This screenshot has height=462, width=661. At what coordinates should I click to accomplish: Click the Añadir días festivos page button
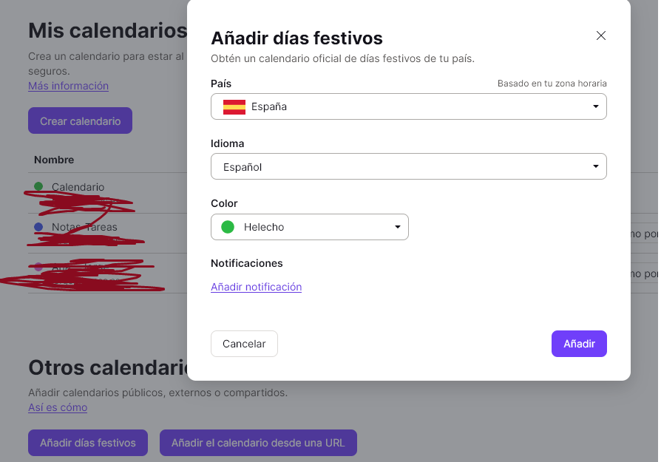coord(88,443)
